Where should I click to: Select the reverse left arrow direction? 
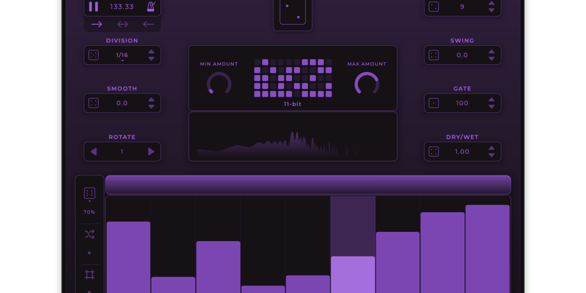148,24
